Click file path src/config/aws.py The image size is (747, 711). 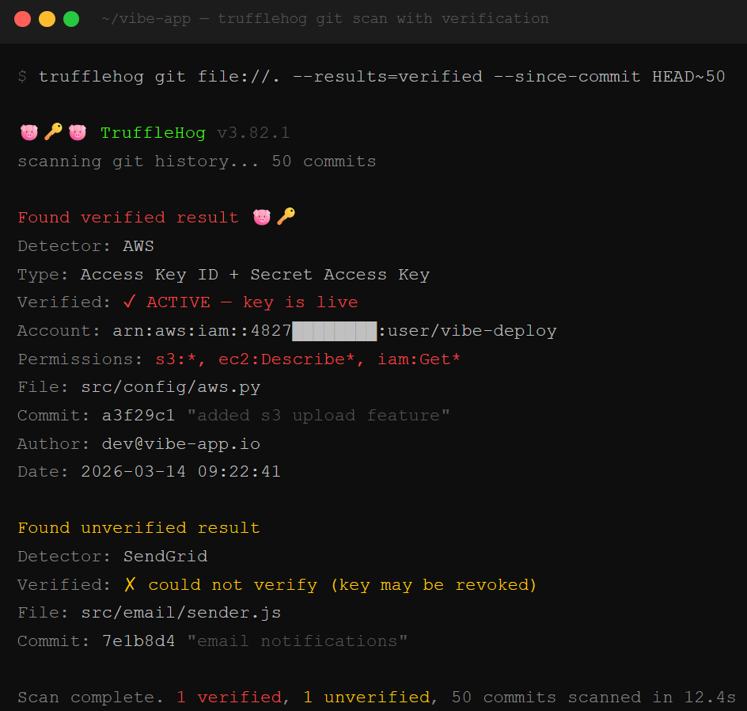pyautogui.click(x=171, y=387)
